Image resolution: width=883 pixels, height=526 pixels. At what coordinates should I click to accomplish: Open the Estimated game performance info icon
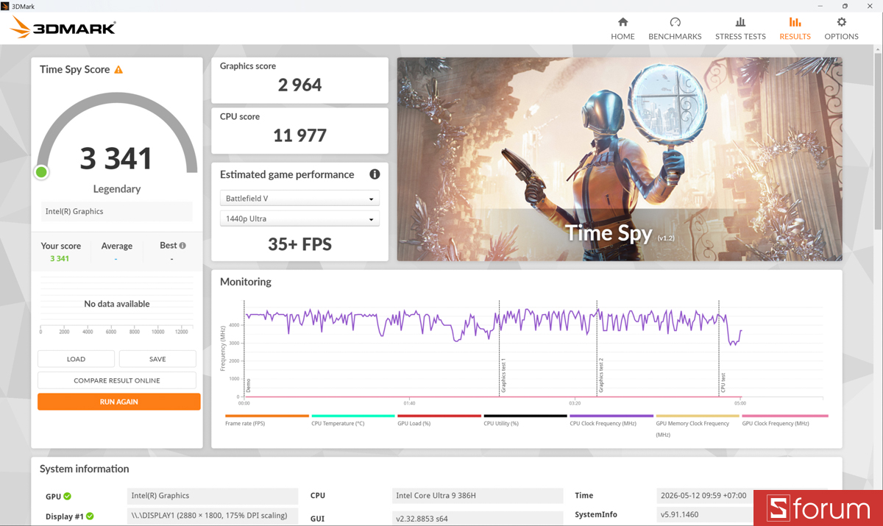375,174
